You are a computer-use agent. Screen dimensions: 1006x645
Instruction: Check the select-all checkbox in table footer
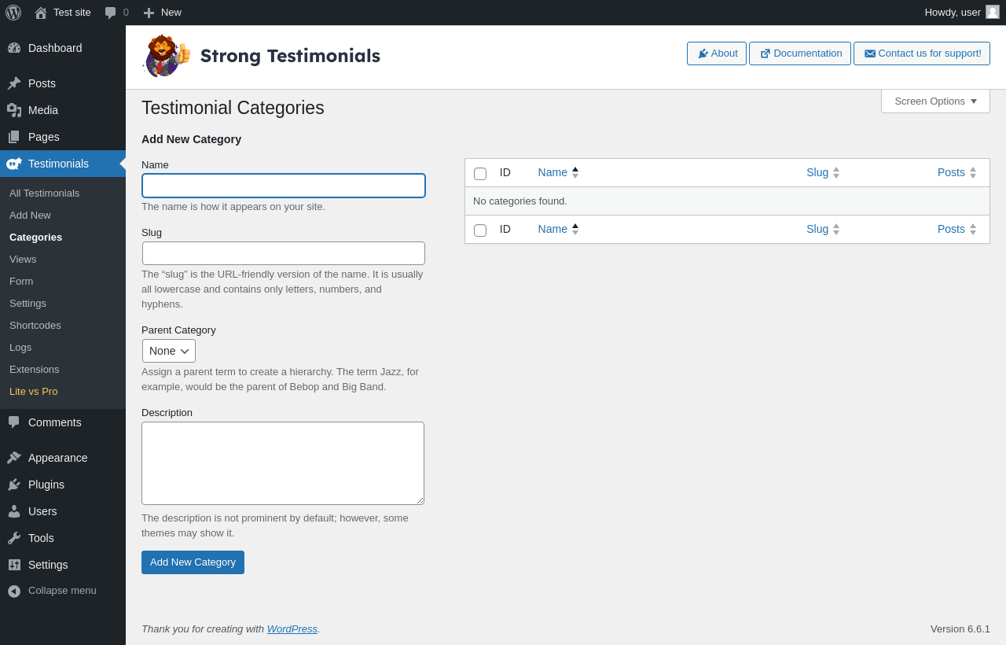pos(480,230)
